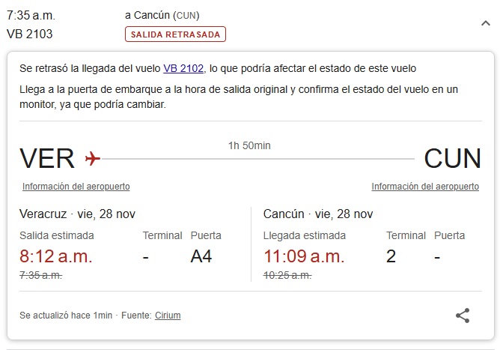This screenshot has width=500, height=350.
Task: Click the crossed-out 7:35 a.m. original departure
Action: coord(40,275)
